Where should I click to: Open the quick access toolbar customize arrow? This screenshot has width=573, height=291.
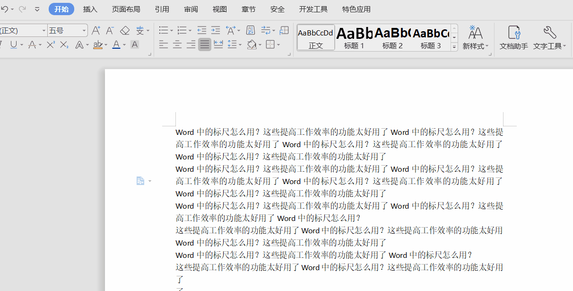coord(37,9)
